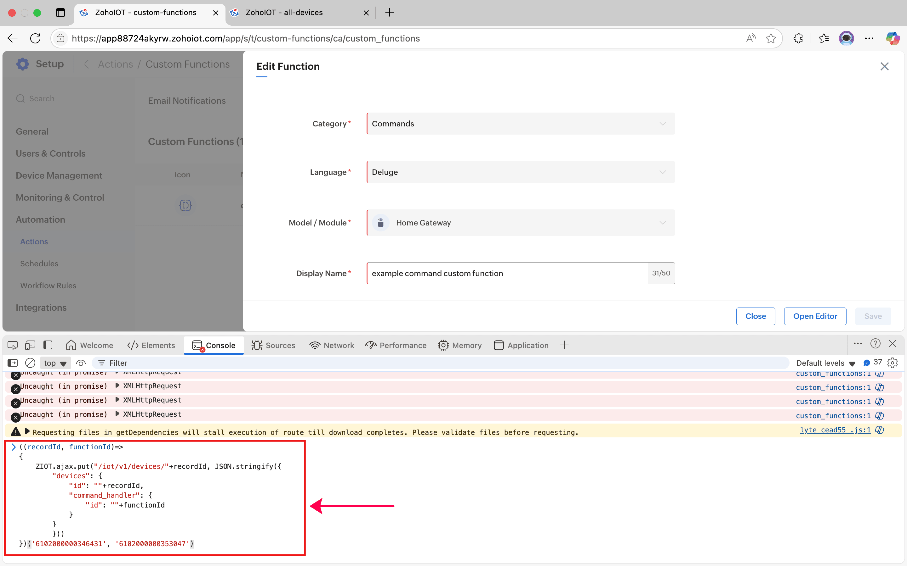Open the Category dropdown showing Commands
Screen dimensions: 907x566
click(521, 124)
